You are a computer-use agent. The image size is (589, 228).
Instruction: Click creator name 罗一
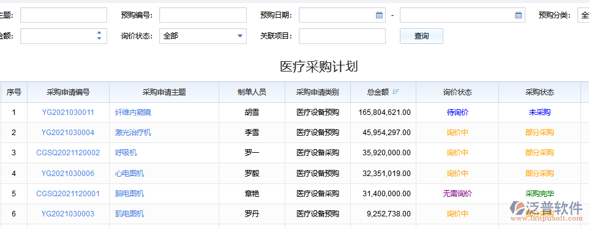pyautogui.click(x=252, y=153)
